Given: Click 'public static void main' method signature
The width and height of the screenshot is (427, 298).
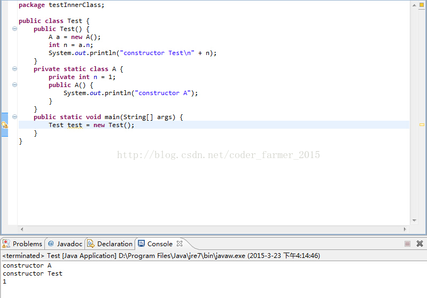Looking at the screenshot, I should [x=108, y=117].
